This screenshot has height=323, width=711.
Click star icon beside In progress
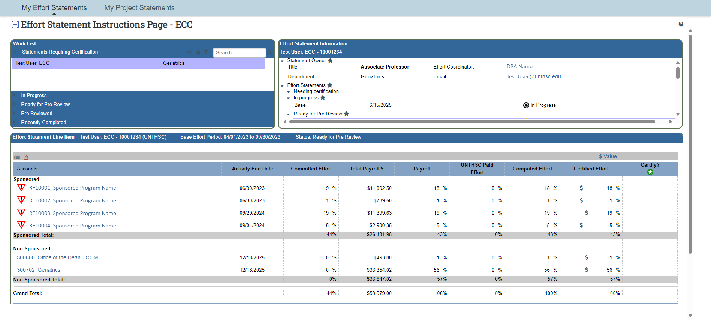[x=323, y=98]
